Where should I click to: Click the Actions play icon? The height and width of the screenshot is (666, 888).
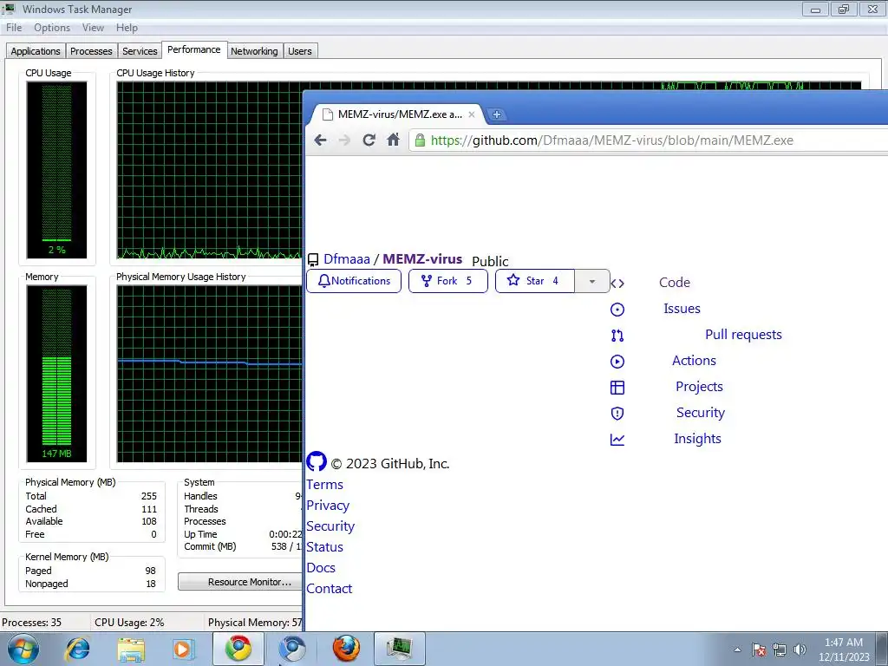pos(617,362)
